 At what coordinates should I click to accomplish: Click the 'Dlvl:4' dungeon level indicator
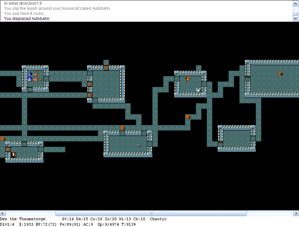point(7,224)
